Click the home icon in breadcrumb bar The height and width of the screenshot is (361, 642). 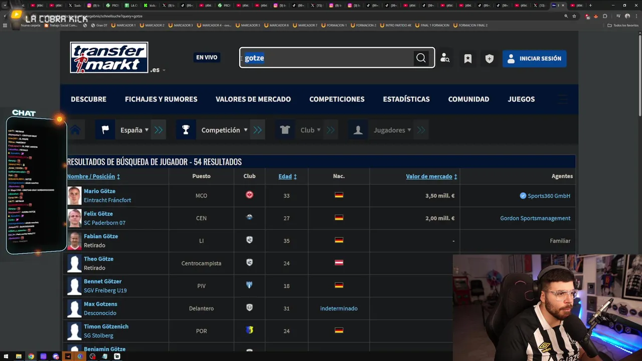pyautogui.click(x=75, y=130)
